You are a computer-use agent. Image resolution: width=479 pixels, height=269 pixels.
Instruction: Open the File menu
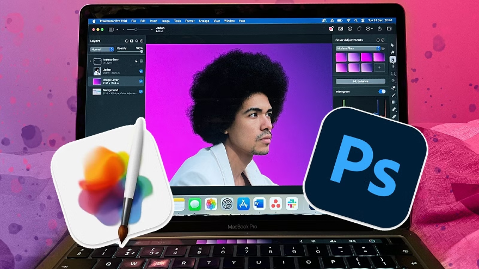(x=133, y=21)
